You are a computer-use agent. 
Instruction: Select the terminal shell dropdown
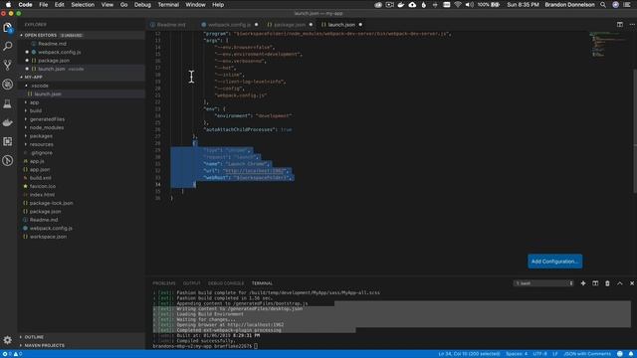click(543, 283)
